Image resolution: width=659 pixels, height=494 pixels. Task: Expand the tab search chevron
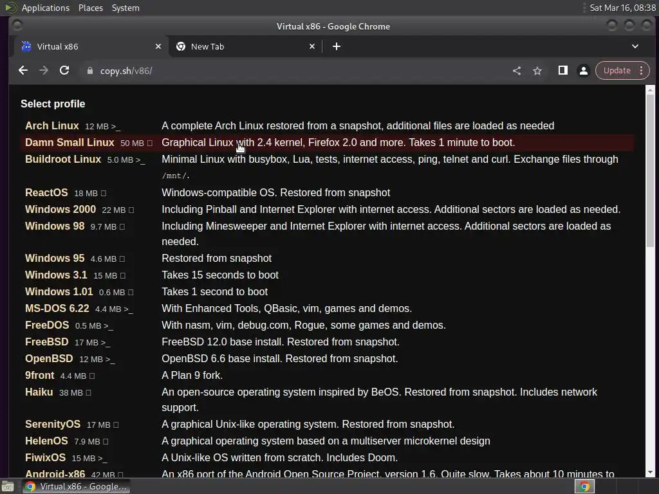(635, 46)
